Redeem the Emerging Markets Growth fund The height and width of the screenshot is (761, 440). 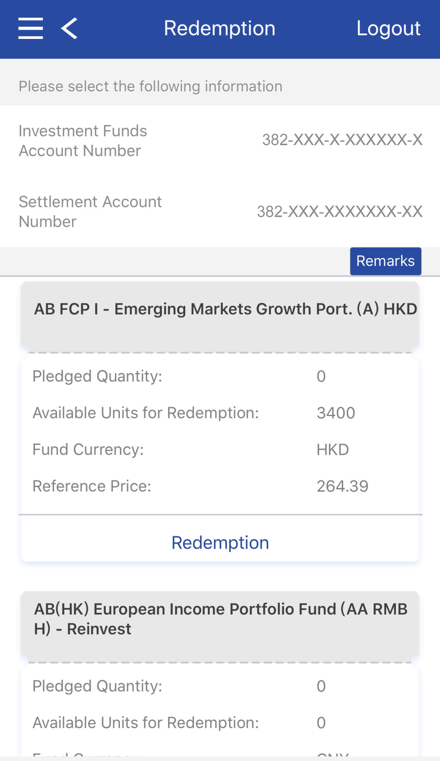click(x=220, y=543)
